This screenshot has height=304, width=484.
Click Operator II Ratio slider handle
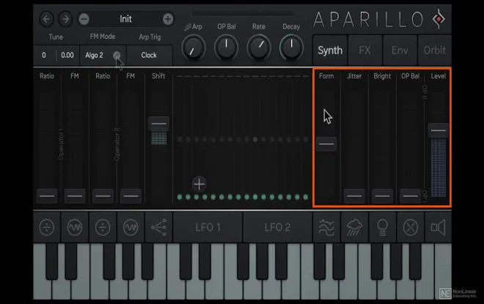coord(103,196)
